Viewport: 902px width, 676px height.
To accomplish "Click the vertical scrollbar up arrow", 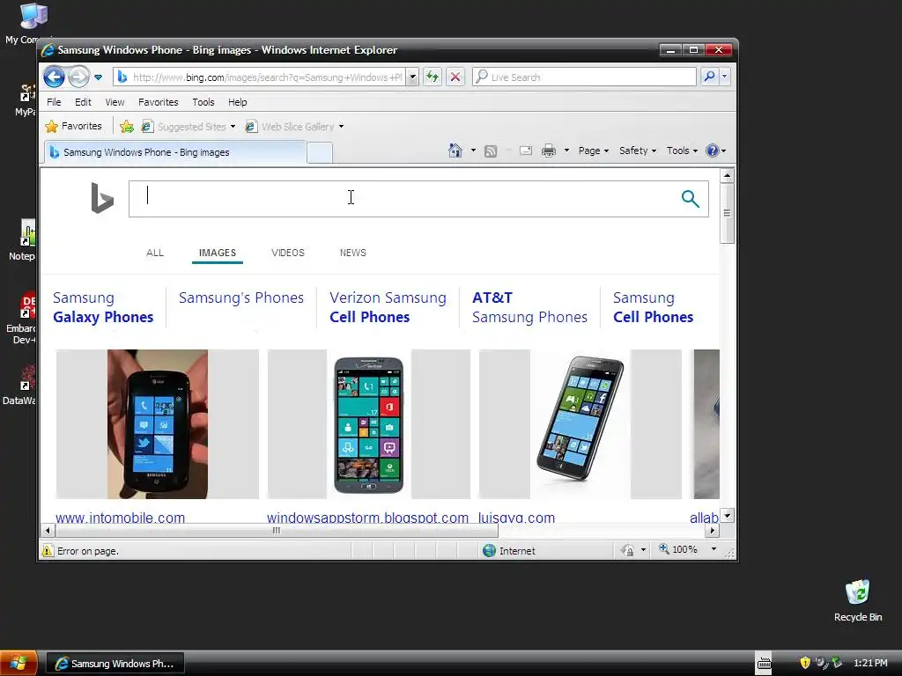I will (727, 175).
